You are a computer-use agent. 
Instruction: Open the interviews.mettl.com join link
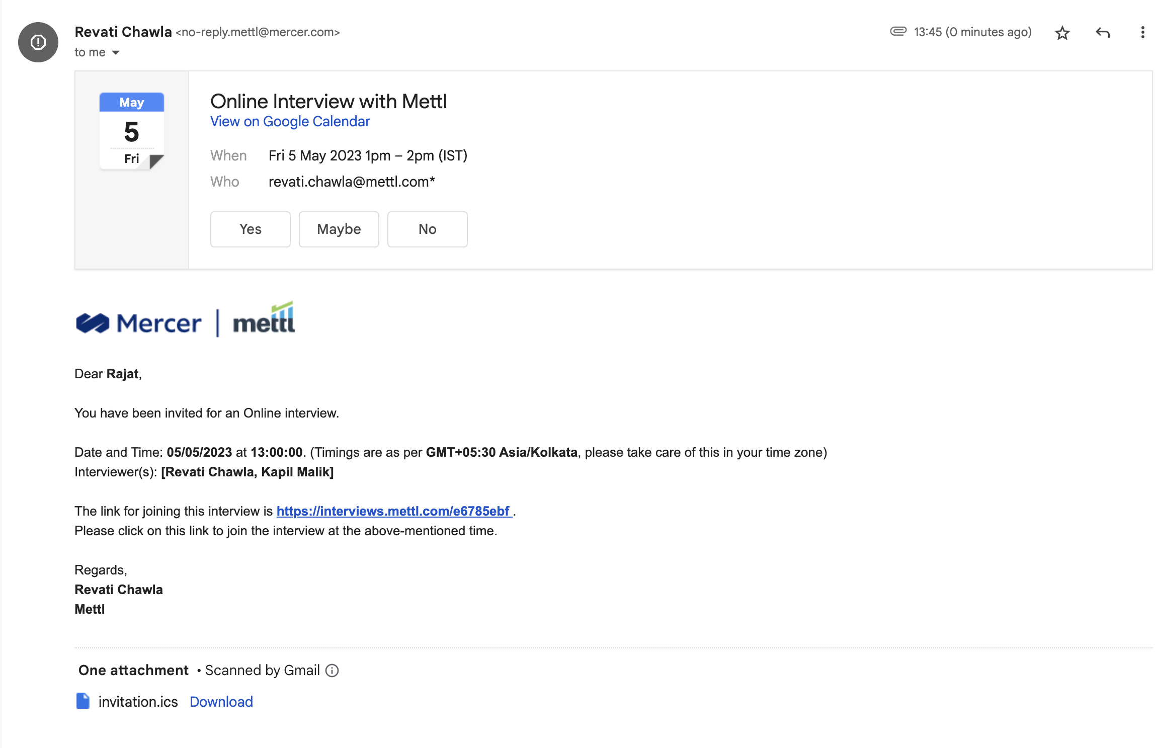click(x=394, y=511)
